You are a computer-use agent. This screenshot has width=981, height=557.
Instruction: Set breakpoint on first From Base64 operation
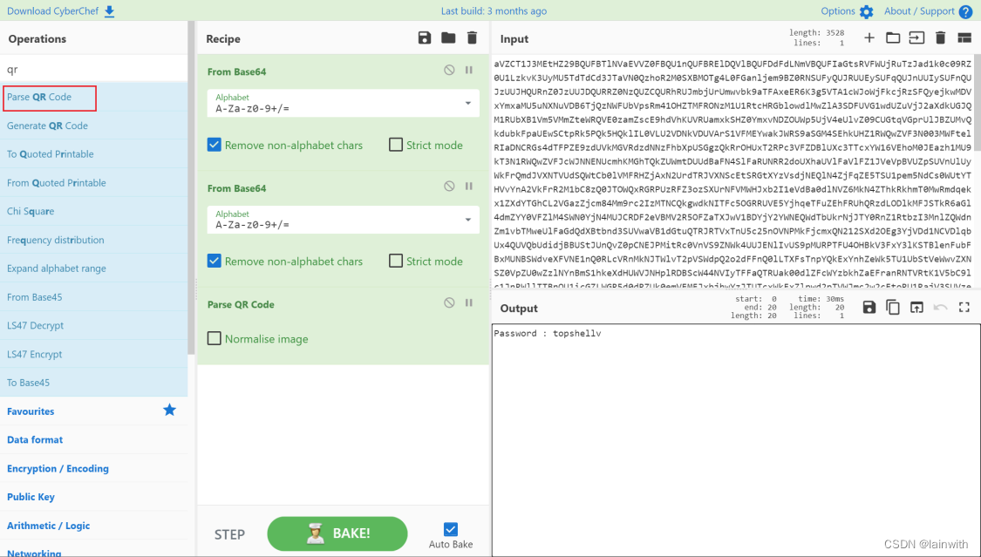pos(468,70)
